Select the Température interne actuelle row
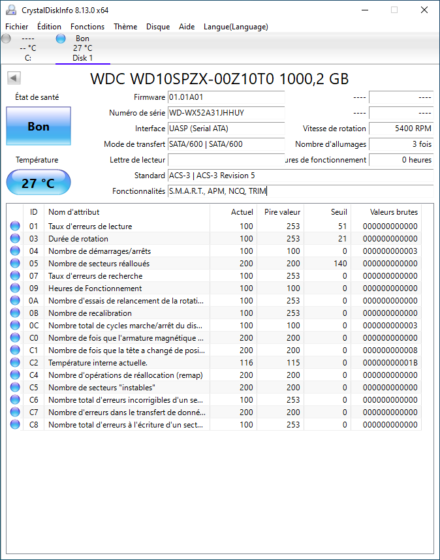The height and width of the screenshot is (560, 440). [214, 362]
